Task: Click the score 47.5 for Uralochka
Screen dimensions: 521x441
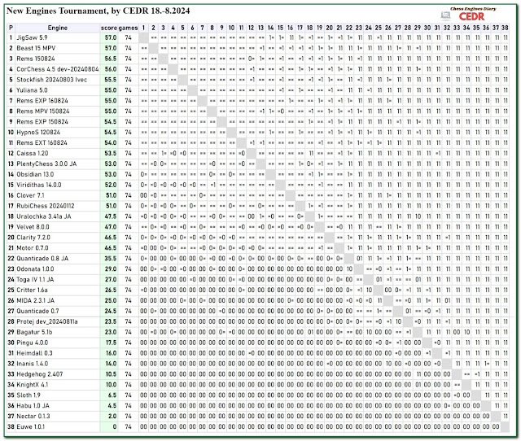Action: pyautogui.click(x=111, y=216)
